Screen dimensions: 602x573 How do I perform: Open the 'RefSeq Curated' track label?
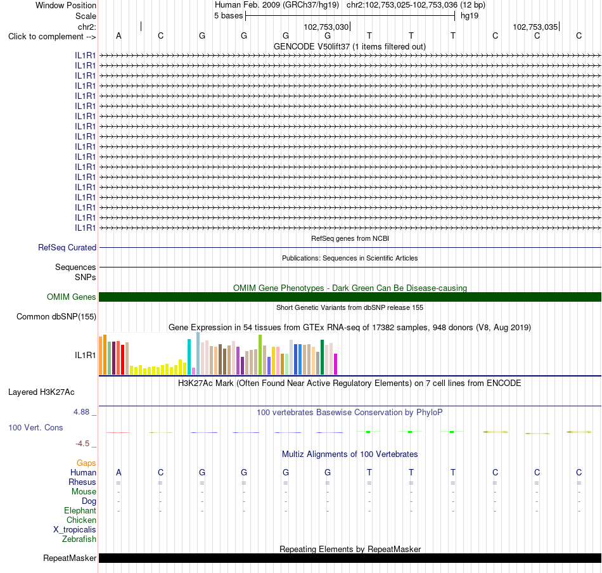click(x=67, y=247)
